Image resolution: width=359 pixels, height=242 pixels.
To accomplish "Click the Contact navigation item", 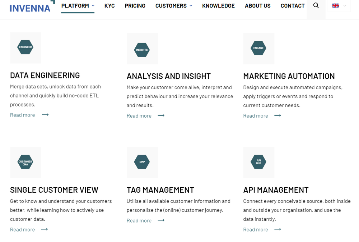I will coord(292,5).
